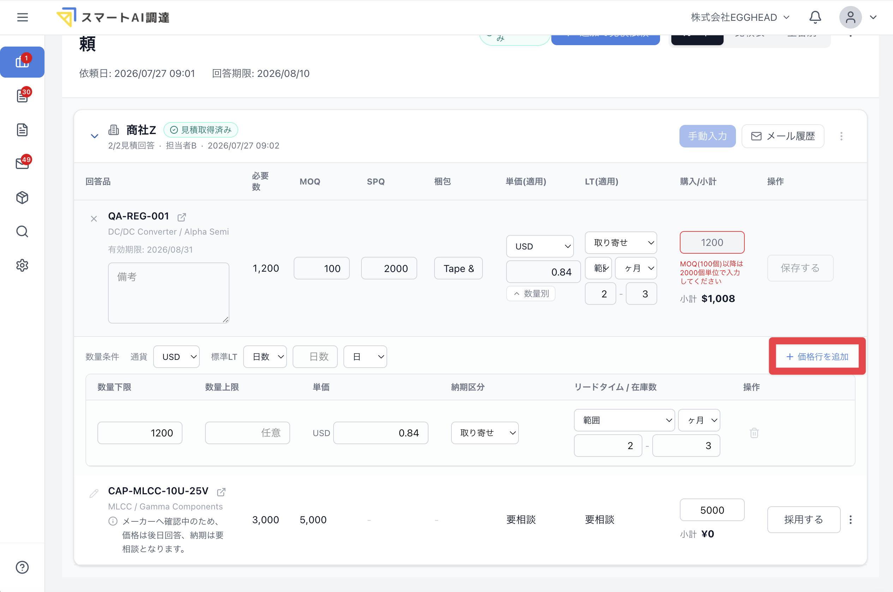This screenshot has height=592, width=893.
Task: Open the 商社Z supplier kebab menu
Action: tap(841, 136)
